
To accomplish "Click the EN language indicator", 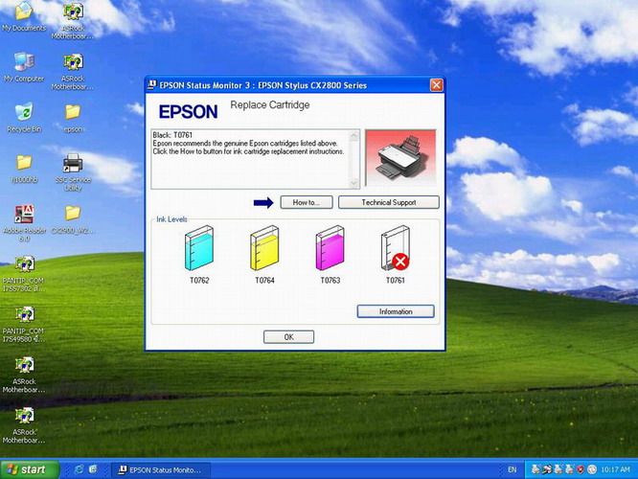I will (x=513, y=469).
